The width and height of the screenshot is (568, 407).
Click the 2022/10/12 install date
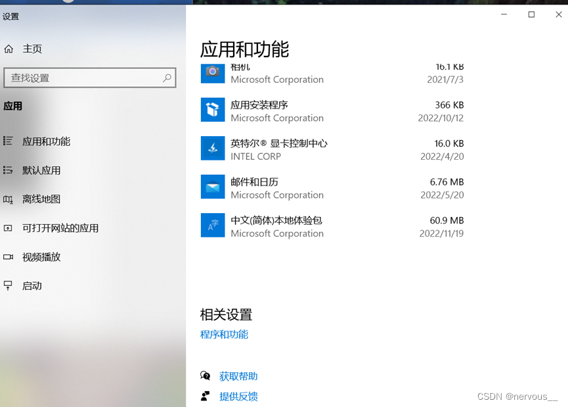pyautogui.click(x=441, y=118)
